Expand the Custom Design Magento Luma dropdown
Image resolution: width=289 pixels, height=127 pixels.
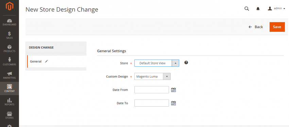pos(152,77)
